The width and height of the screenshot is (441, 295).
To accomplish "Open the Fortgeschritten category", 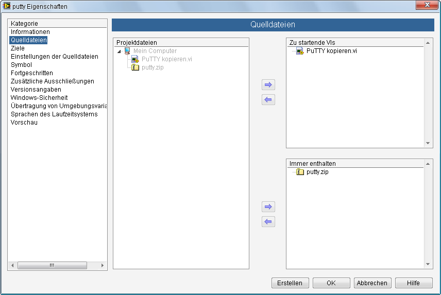I will [x=32, y=73].
